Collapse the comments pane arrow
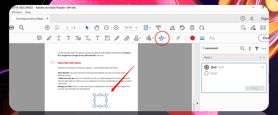The height and width of the screenshot is (115, 278). pyautogui.click(x=198, y=103)
